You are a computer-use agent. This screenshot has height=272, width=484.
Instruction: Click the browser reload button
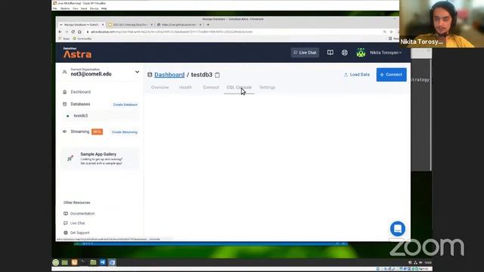pos(73,32)
